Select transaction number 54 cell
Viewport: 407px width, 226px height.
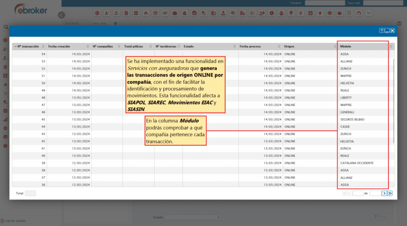[x=43, y=54]
